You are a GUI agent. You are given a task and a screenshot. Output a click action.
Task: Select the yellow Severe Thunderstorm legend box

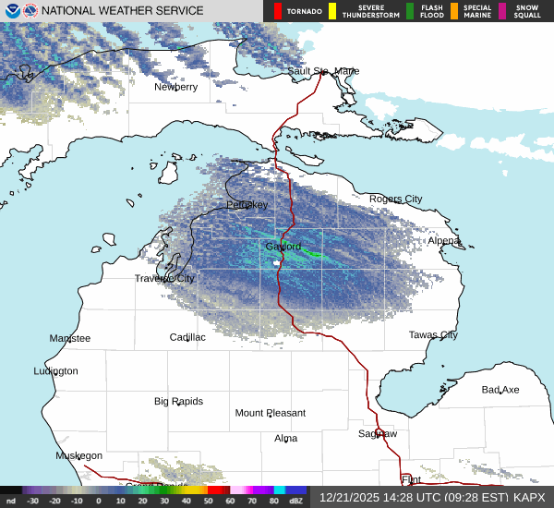tap(332, 11)
